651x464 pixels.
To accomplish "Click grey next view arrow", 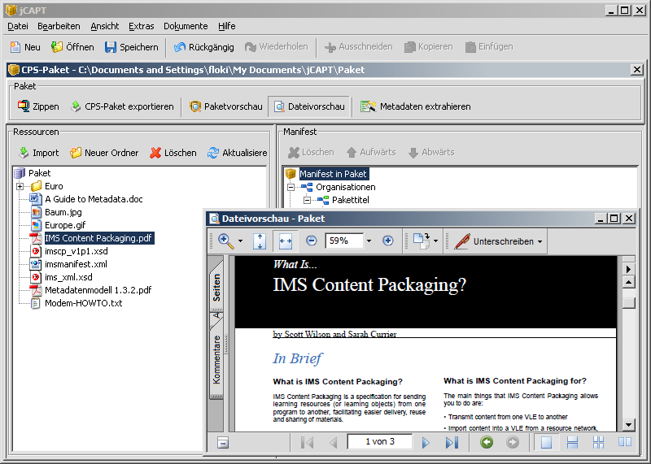I will [x=513, y=442].
